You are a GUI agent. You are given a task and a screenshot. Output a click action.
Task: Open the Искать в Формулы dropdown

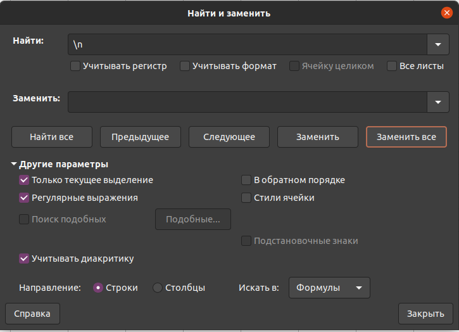point(329,288)
